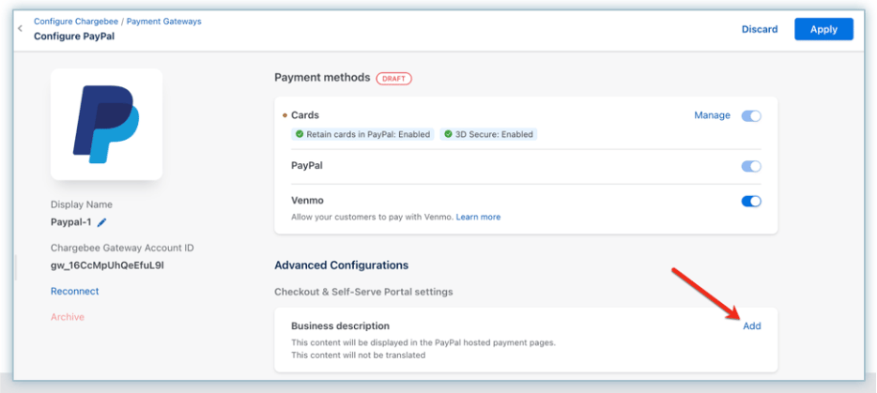The height and width of the screenshot is (393, 877).
Task: Open Manage for Cards settings
Action: tap(712, 115)
